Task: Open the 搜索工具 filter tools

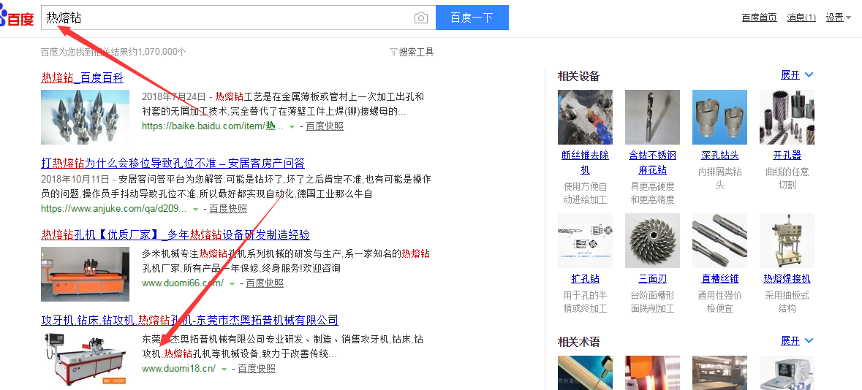Action: (x=412, y=52)
